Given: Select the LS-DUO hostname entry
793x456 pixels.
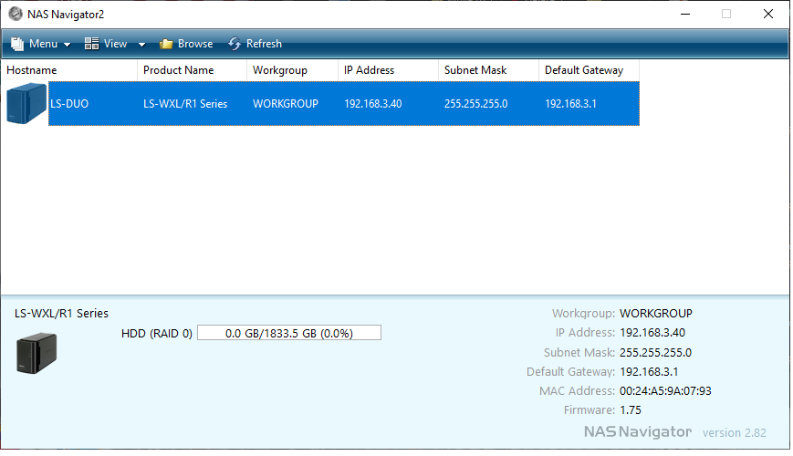Looking at the screenshot, I should click(69, 104).
